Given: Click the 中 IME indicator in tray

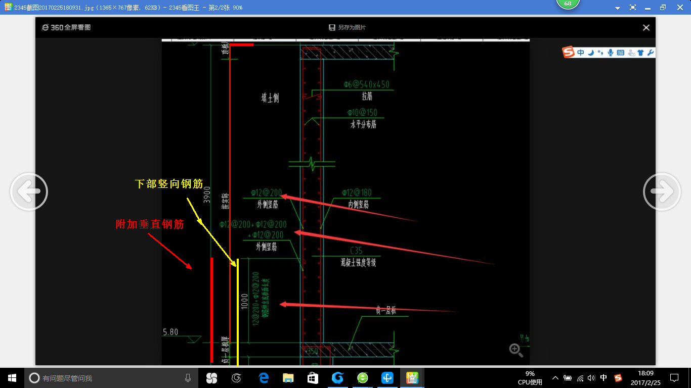Looking at the screenshot, I should point(603,377).
